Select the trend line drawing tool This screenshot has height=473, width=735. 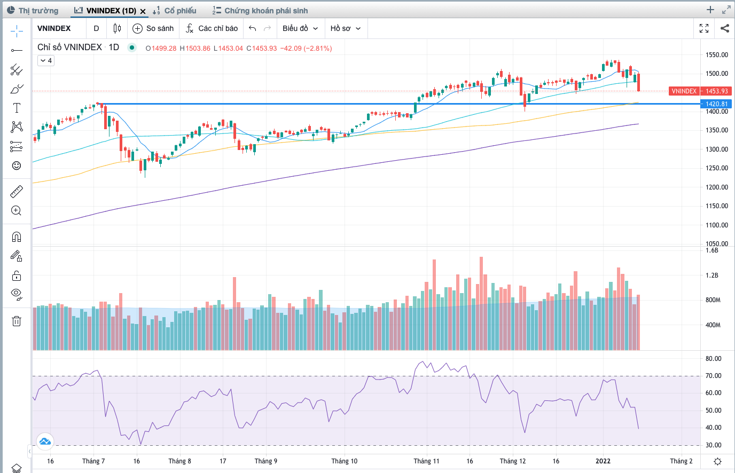point(17,50)
